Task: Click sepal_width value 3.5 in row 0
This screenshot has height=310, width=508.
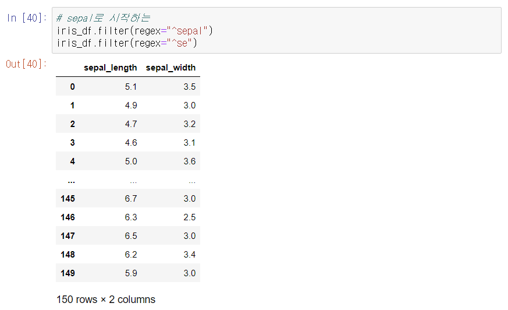Action: (x=190, y=87)
